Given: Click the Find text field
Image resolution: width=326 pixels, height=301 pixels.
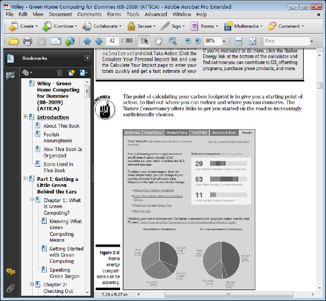Looking at the screenshot, I should [x=287, y=41].
